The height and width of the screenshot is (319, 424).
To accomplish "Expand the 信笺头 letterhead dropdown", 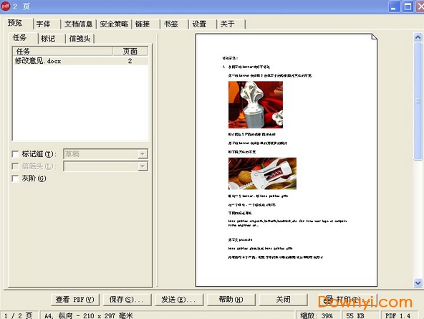I will point(143,166).
